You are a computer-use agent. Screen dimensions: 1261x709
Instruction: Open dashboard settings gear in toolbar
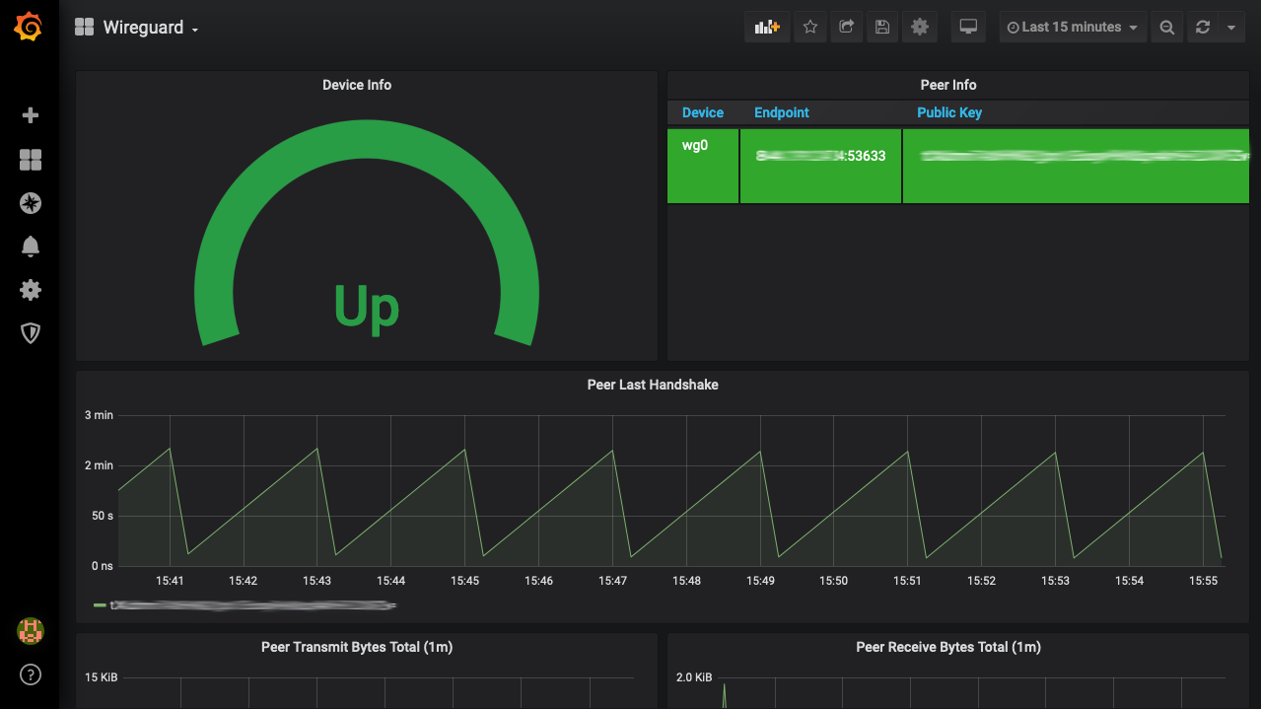tap(920, 28)
